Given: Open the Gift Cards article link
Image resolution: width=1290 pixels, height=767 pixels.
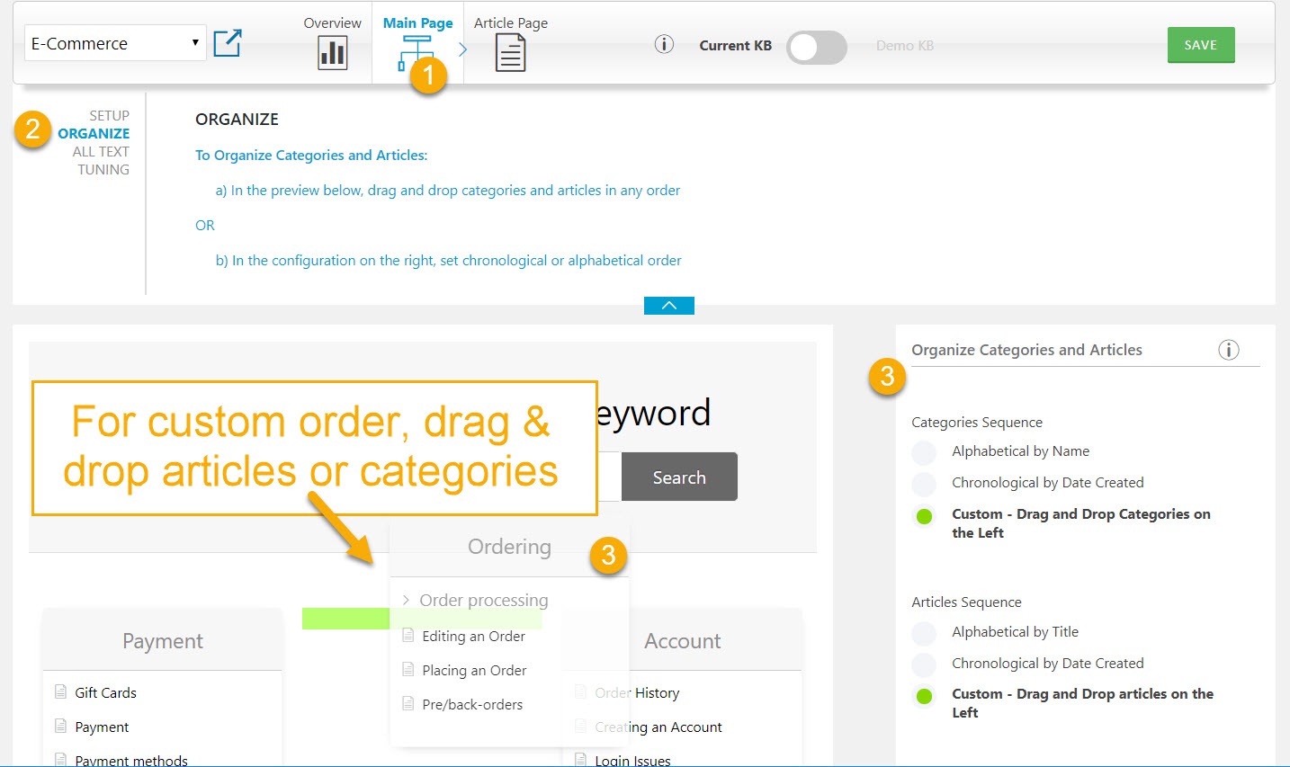Looking at the screenshot, I should click(x=105, y=692).
